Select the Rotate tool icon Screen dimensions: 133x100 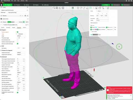point(81,8)
